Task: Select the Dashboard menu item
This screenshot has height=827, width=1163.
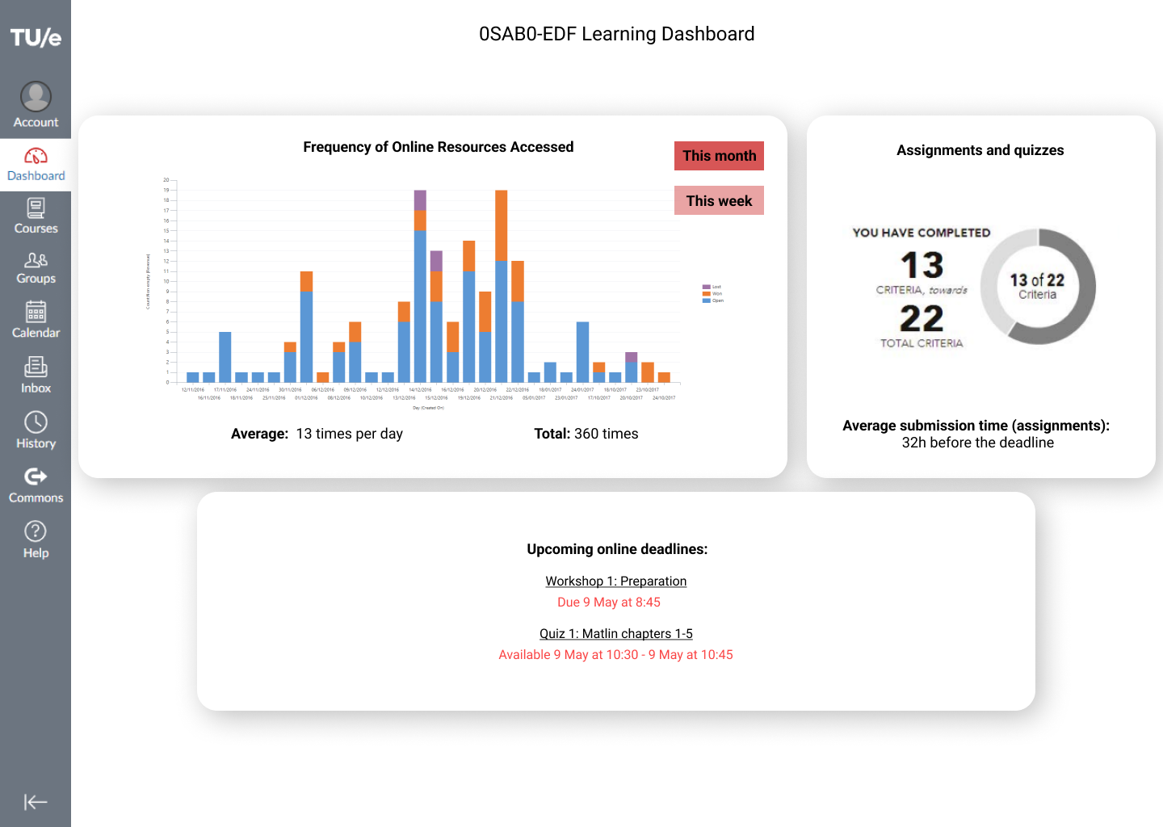Action: (36, 165)
